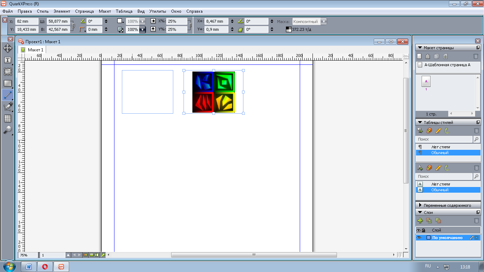Select the Text Content tool

pyautogui.click(x=7, y=60)
